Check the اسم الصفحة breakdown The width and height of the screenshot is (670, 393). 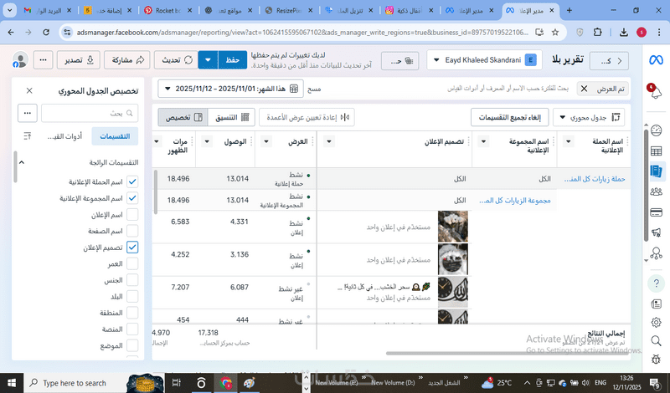tap(132, 231)
